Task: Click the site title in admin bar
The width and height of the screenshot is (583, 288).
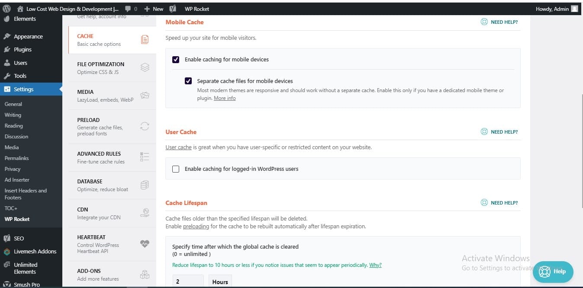Action: (x=72, y=9)
